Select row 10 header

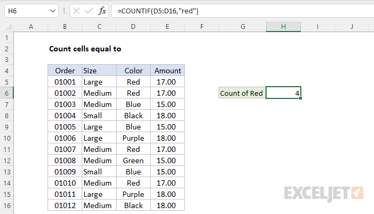6,138
